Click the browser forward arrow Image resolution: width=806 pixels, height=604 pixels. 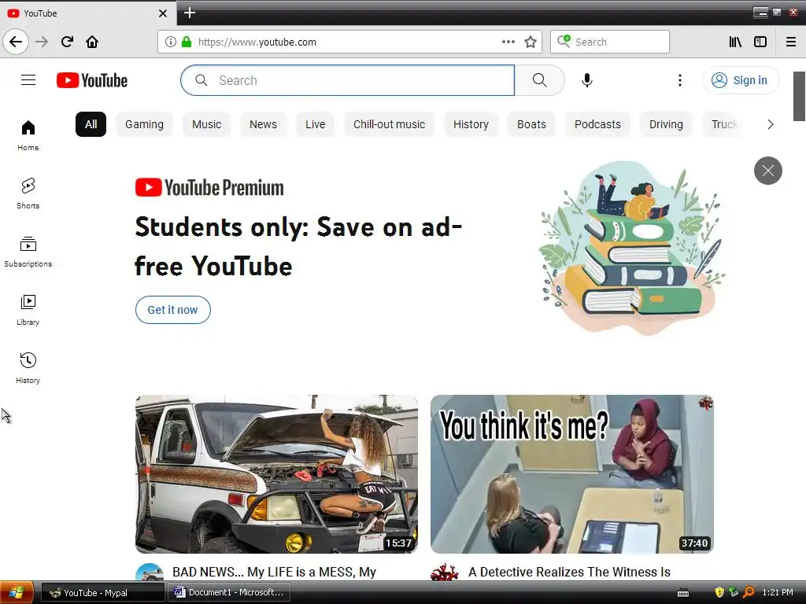(42, 42)
